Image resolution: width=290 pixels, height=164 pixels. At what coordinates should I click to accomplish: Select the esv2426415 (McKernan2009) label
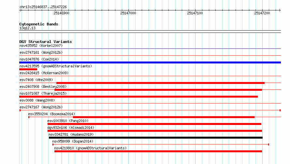[x=44, y=73]
